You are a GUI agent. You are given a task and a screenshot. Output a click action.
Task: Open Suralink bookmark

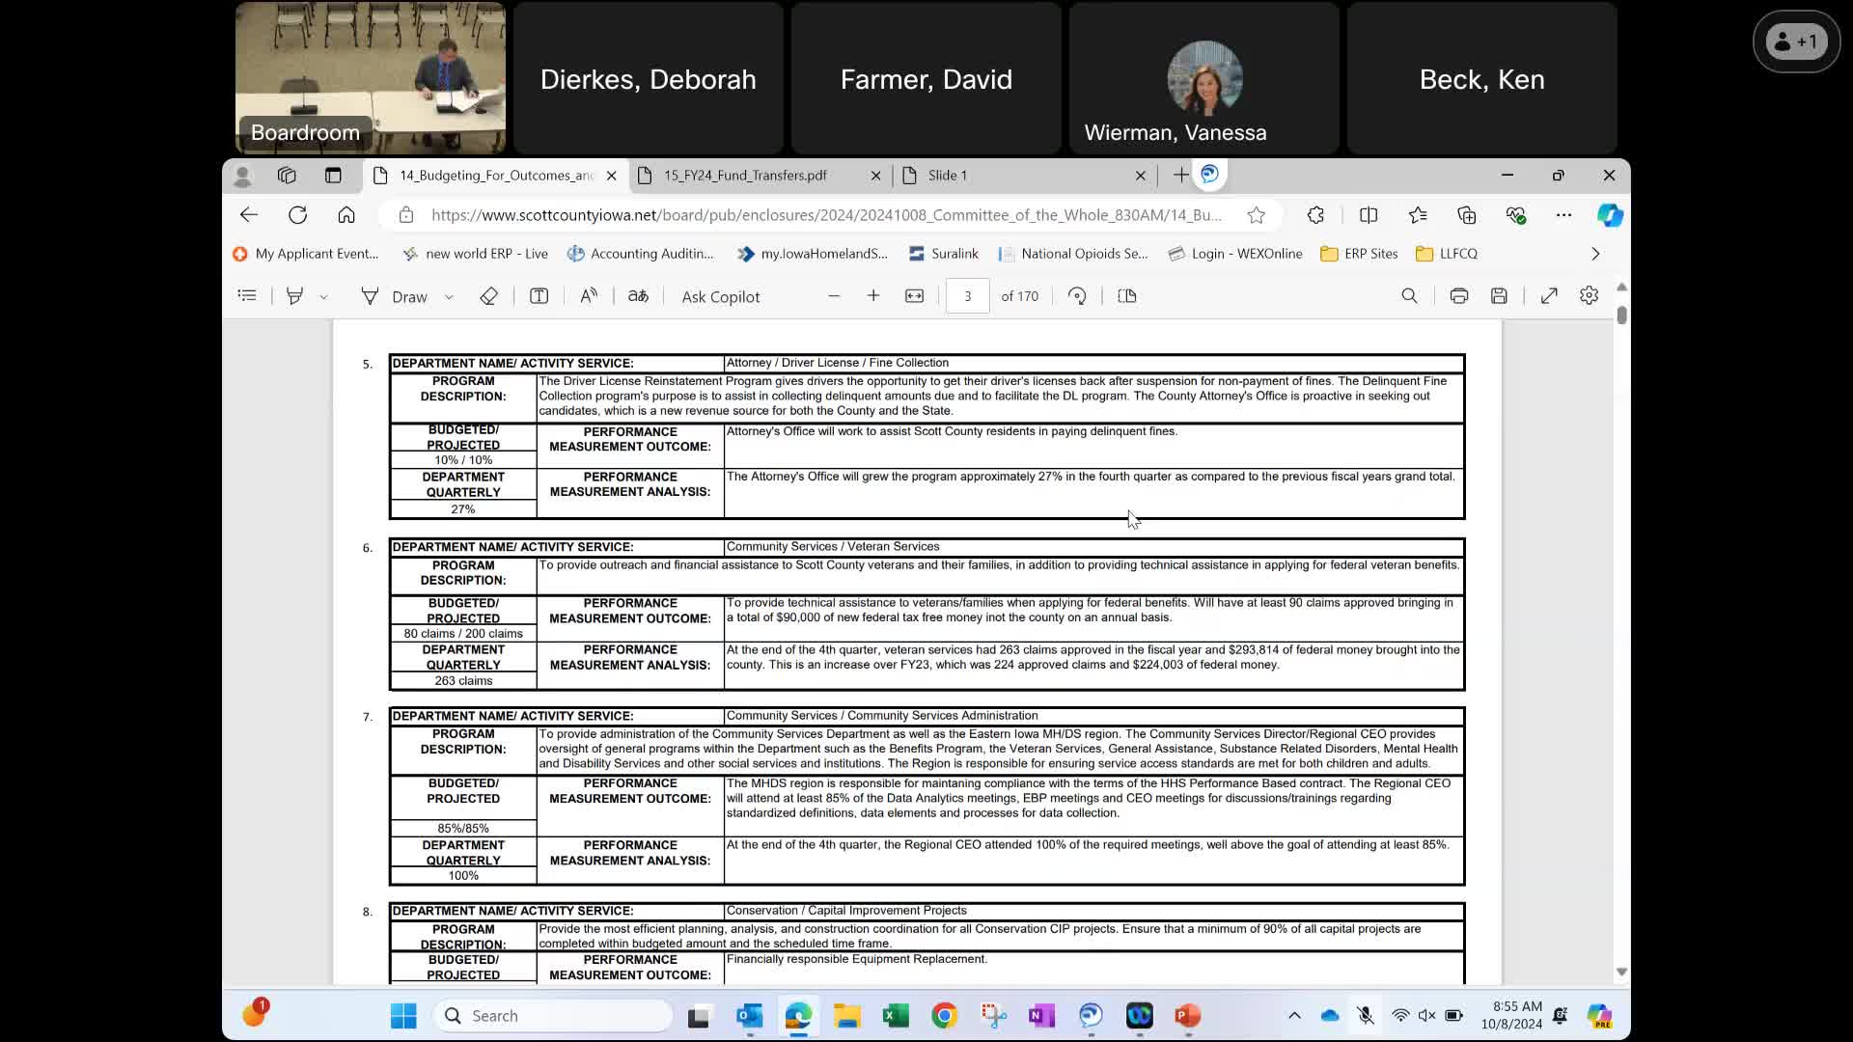pyautogui.click(x=944, y=254)
